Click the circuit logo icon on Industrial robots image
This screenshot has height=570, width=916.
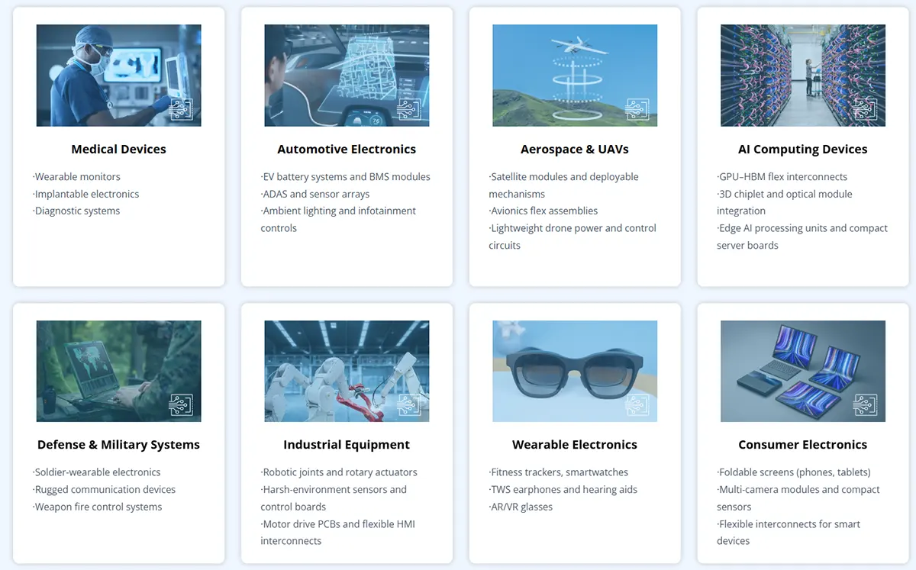pos(409,405)
